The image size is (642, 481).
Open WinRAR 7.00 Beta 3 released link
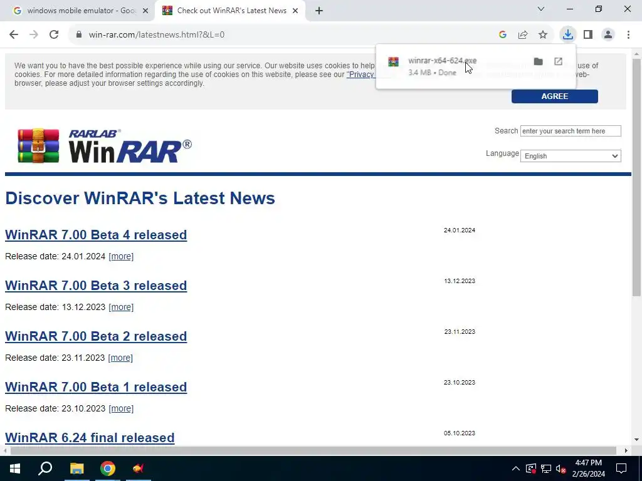point(96,286)
